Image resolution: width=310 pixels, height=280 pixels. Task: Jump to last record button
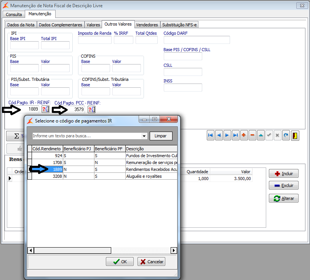tap(235, 135)
